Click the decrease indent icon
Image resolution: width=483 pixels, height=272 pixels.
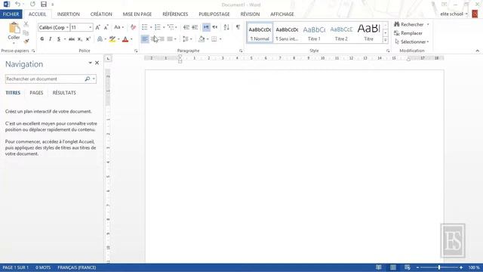pyautogui.click(x=186, y=27)
